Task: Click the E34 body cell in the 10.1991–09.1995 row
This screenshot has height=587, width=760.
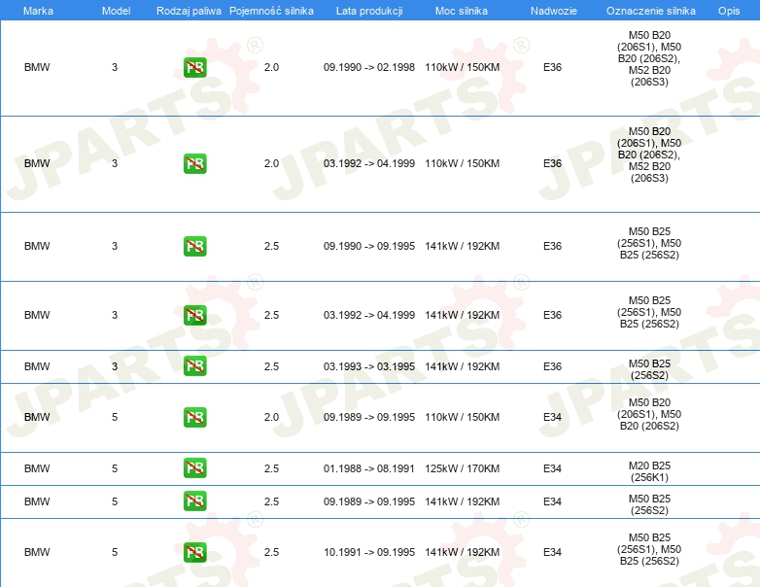Action: coord(553,552)
